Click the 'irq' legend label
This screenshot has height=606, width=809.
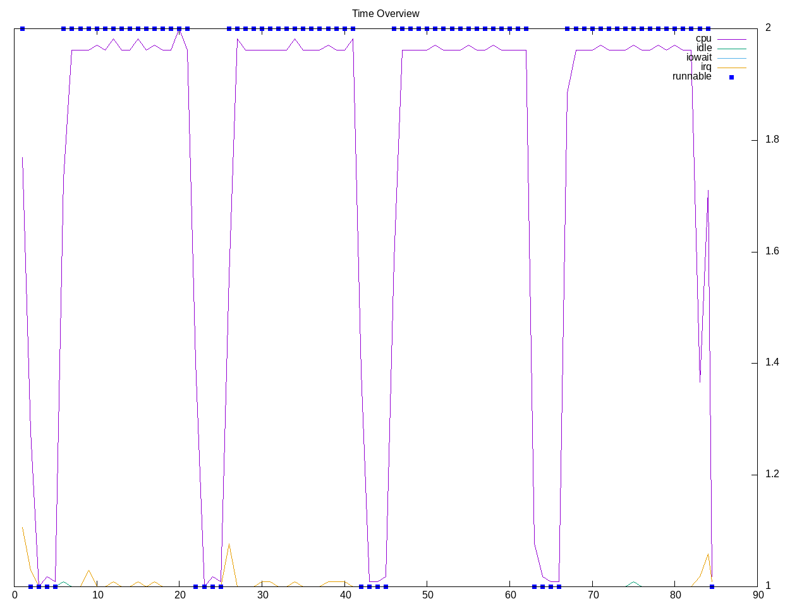pos(705,67)
